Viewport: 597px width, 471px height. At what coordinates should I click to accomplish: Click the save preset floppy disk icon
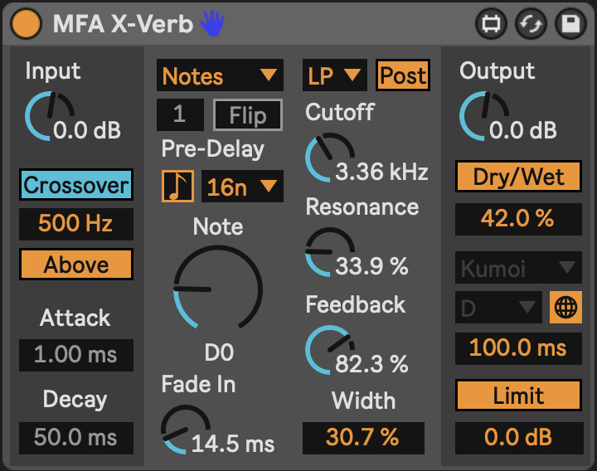(x=570, y=24)
